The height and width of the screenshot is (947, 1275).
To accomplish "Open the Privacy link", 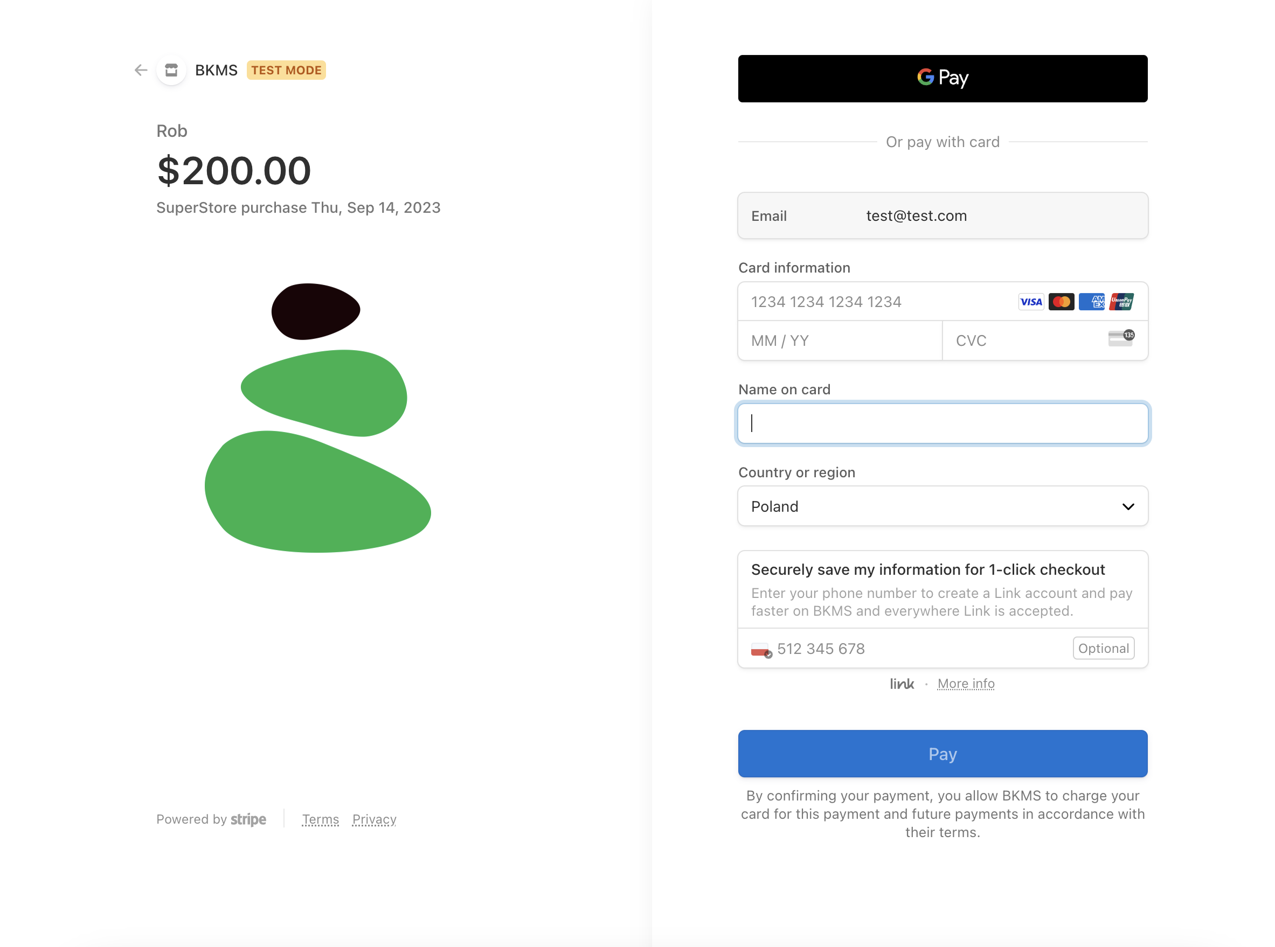I will 374,820.
